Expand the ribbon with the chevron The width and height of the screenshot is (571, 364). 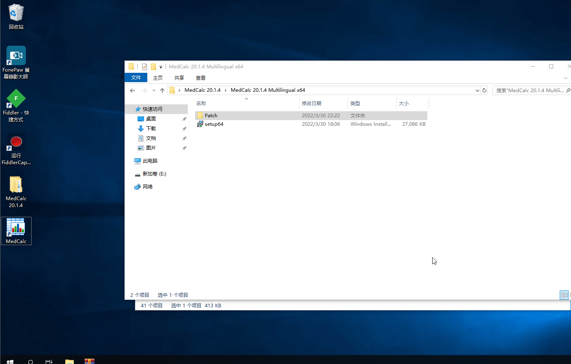566,78
